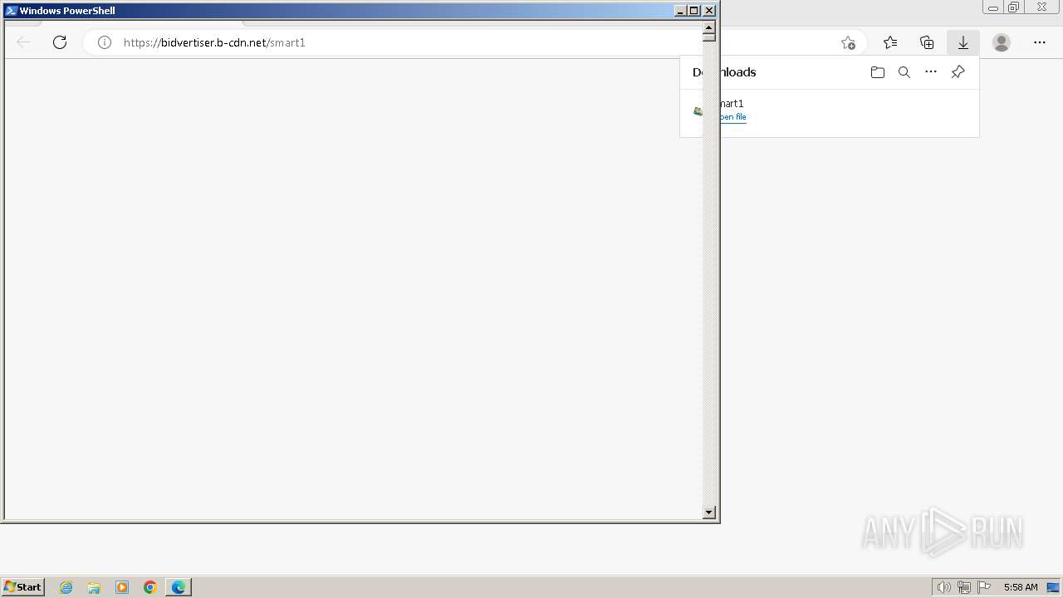Minimize the Edge browser window
The image size is (1063, 598).
[992, 7]
